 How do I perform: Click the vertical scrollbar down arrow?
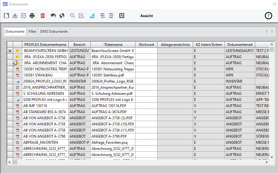[272, 157]
